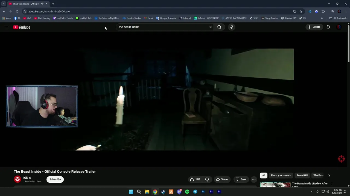Open the 'Gafi Gaming' bookmark
The height and width of the screenshot is (196, 350).
click(42, 18)
